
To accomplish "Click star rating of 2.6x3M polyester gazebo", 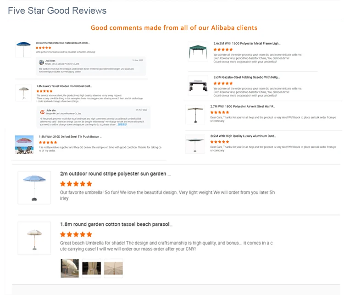I will pos(223,49).
